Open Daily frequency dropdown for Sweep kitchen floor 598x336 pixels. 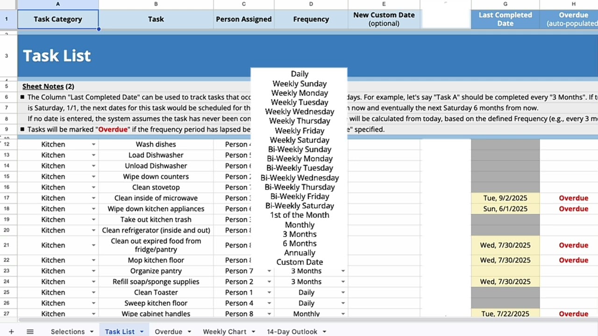[x=343, y=303]
